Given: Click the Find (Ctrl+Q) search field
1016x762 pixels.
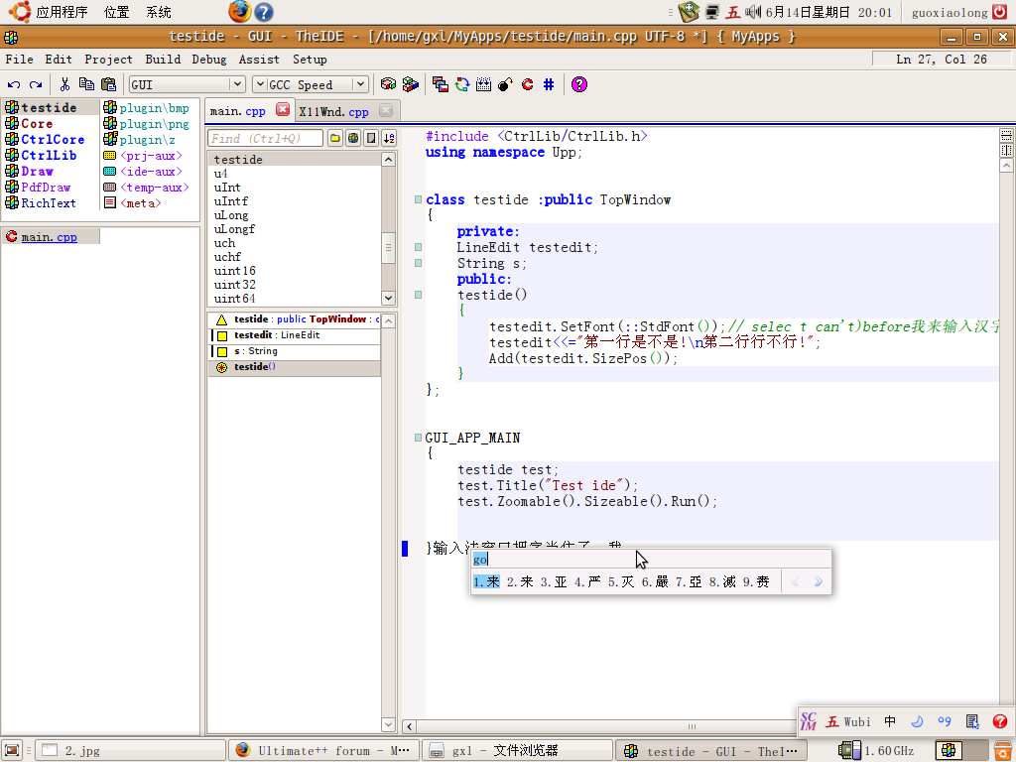Looking at the screenshot, I should coord(265,139).
